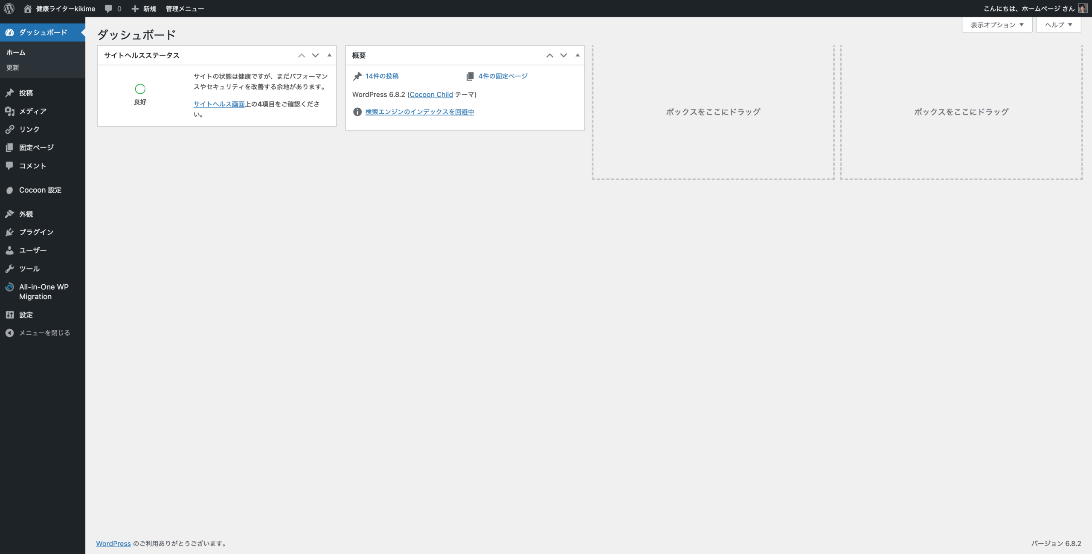Select the 更新 submenu item

click(x=13, y=68)
